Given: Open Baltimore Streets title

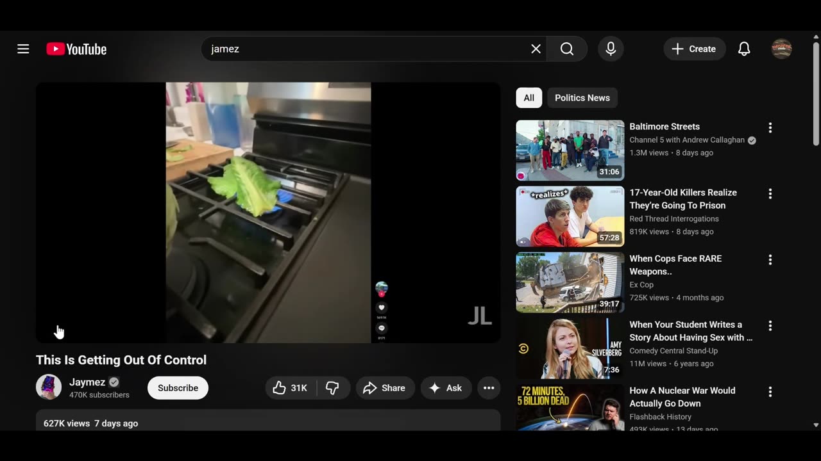Looking at the screenshot, I should tap(664, 127).
